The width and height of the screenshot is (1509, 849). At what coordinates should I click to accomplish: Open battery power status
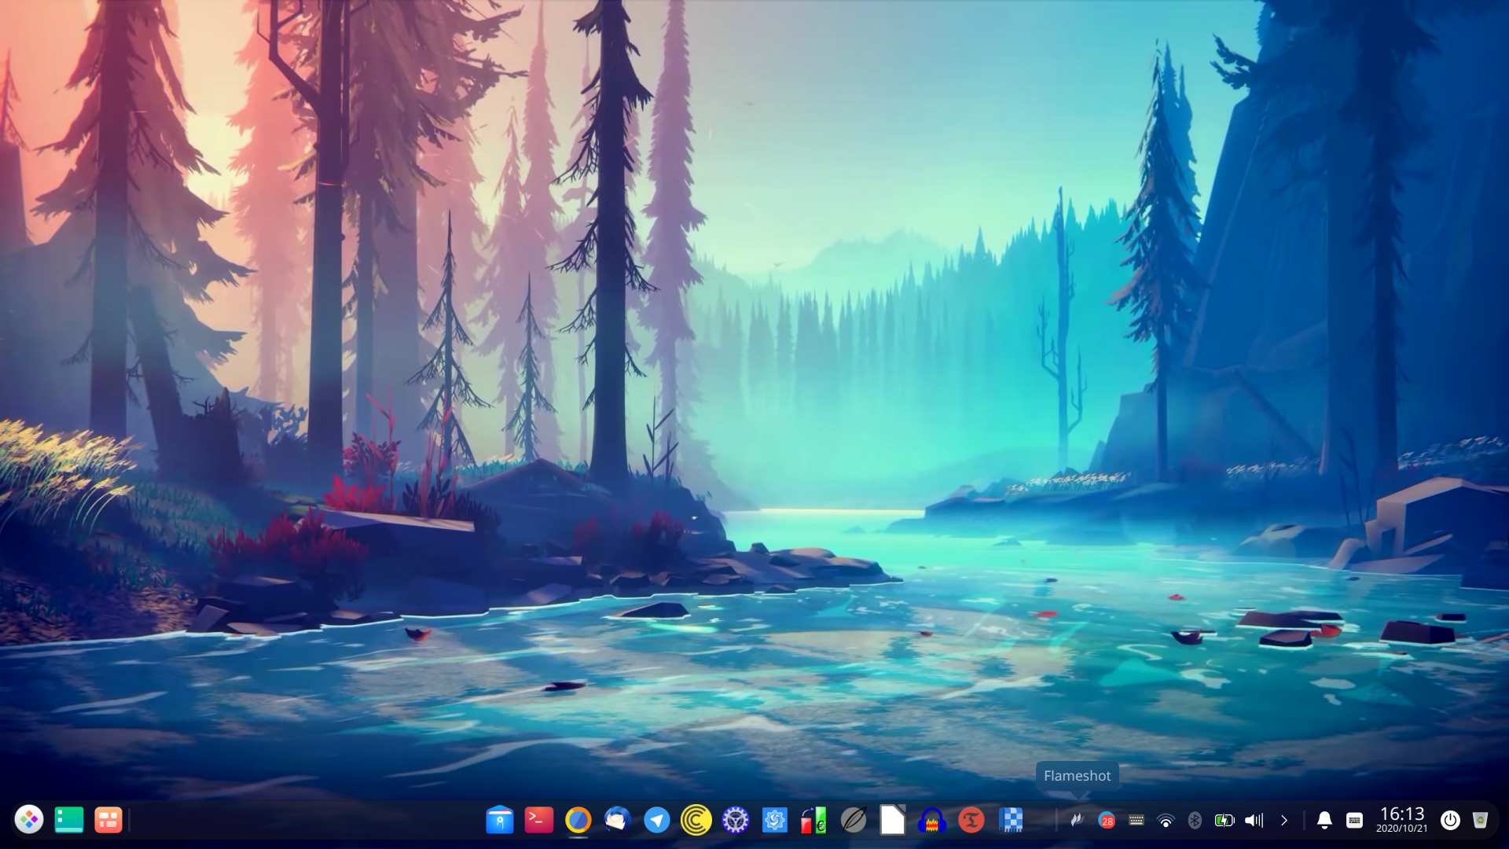tap(1224, 820)
